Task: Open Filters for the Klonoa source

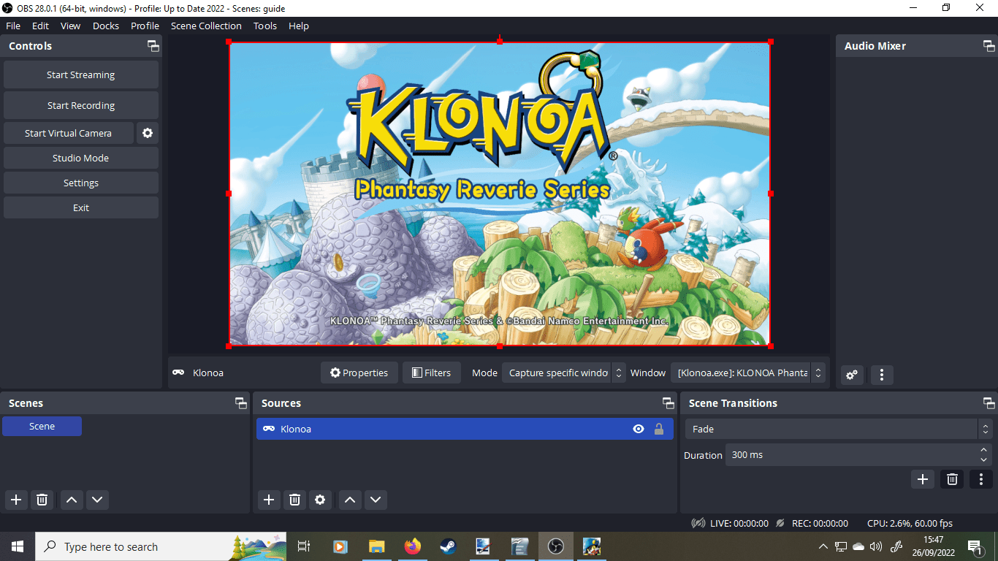Action: click(432, 373)
